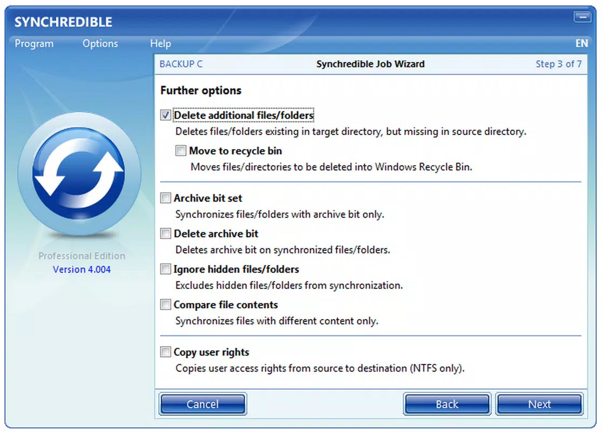Click the Step 3 of 7 indicator
Viewport: 603px width, 432px height.
coord(558,64)
